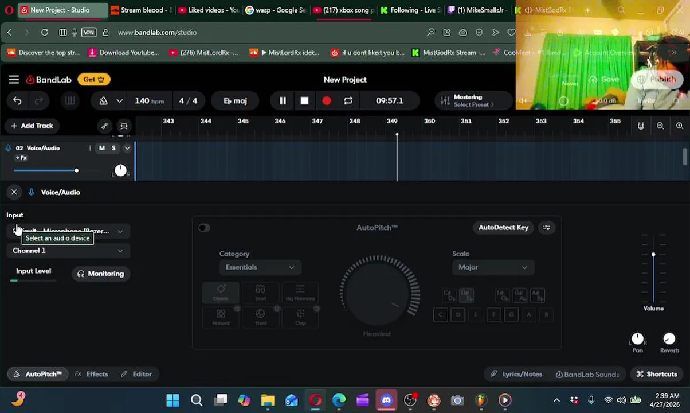Open the Major scale dropdown
The image size is (690, 413).
pos(493,267)
